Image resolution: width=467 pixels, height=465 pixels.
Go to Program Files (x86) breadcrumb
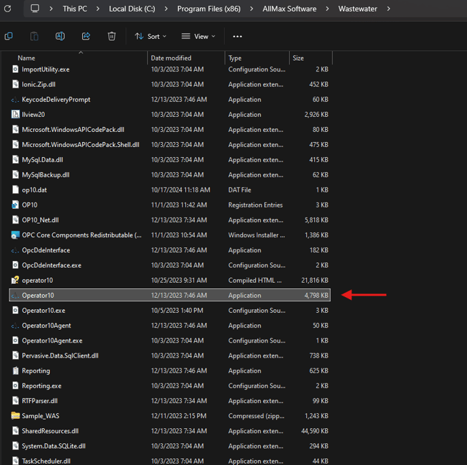point(209,9)
